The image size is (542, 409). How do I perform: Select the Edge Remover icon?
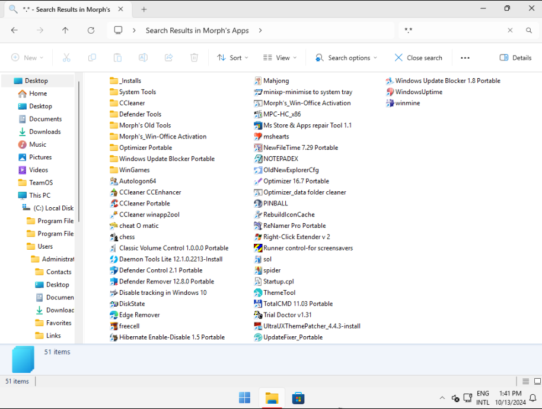pos(114,315)
